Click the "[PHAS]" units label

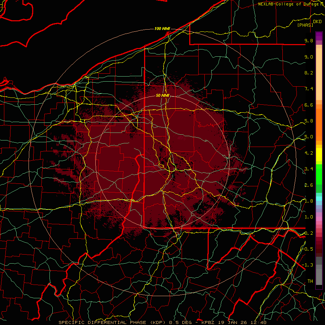point(305,25)
